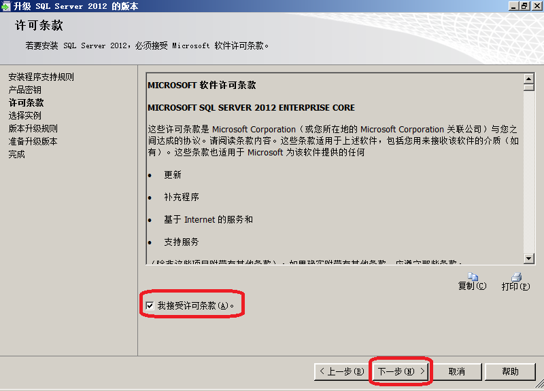
Task: Open help with 帮助 button
Action: 510,371
